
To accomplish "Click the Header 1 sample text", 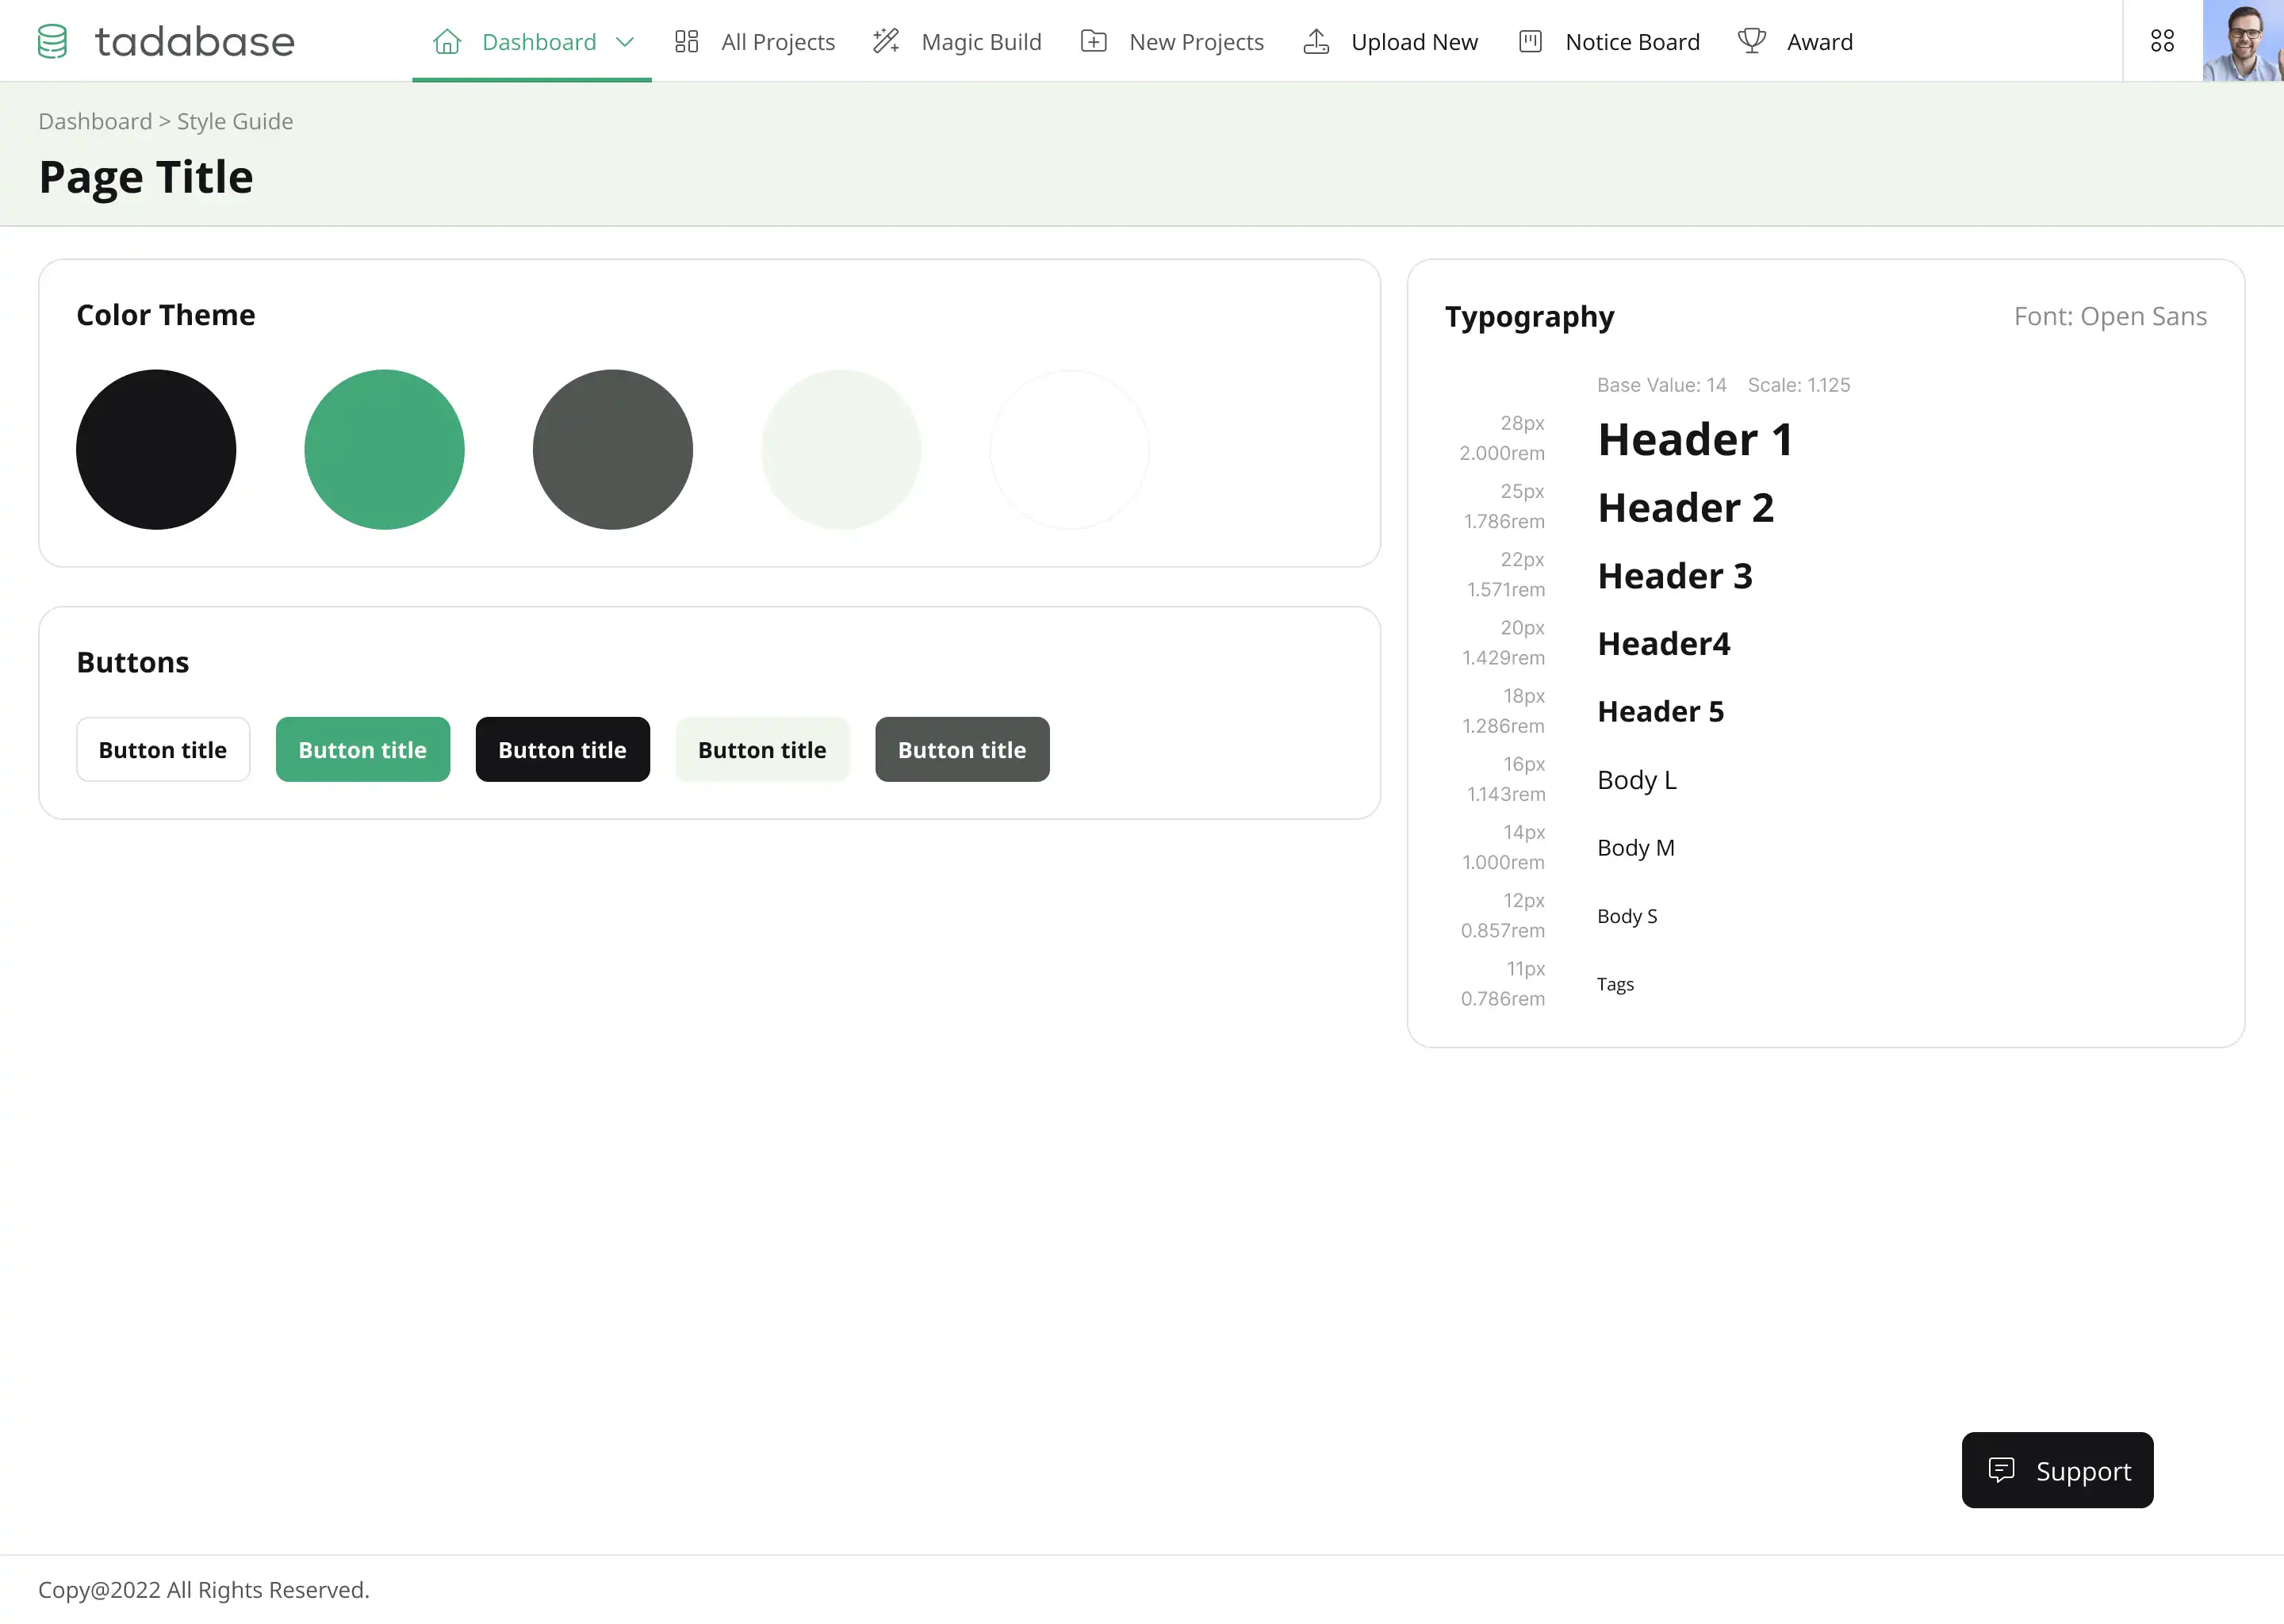I will pyautogui.click(x=1695, y=439).
